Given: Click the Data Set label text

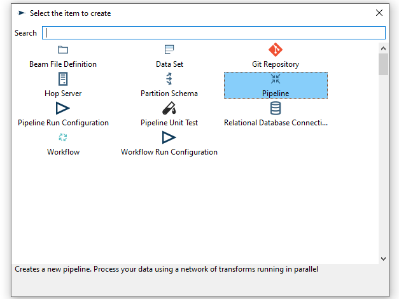Looking at the screenshot, I should coord(169,64).
